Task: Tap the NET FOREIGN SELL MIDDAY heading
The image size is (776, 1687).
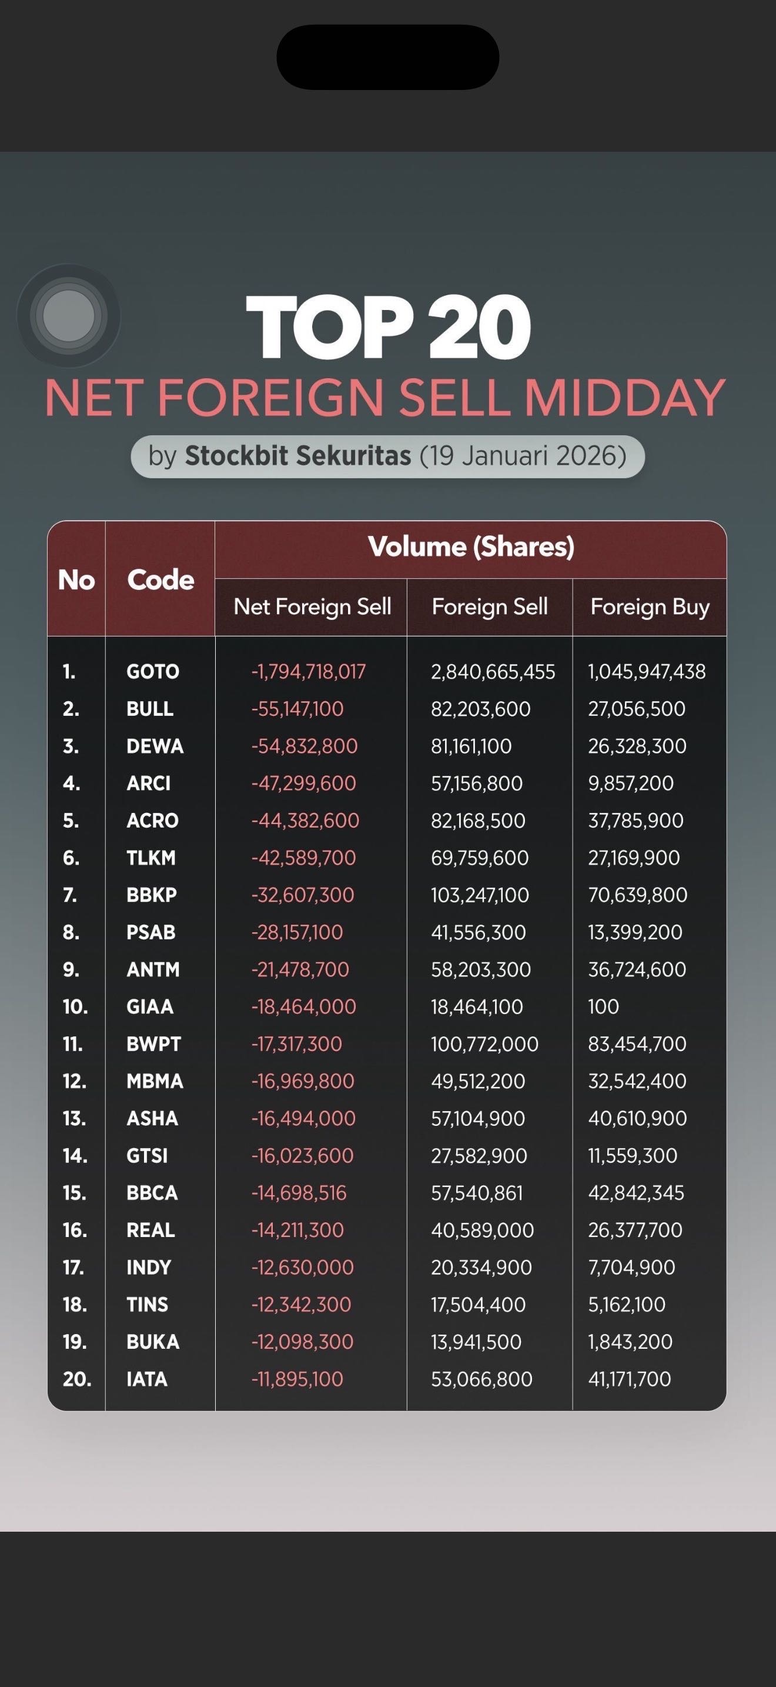Action: [384, 398]
